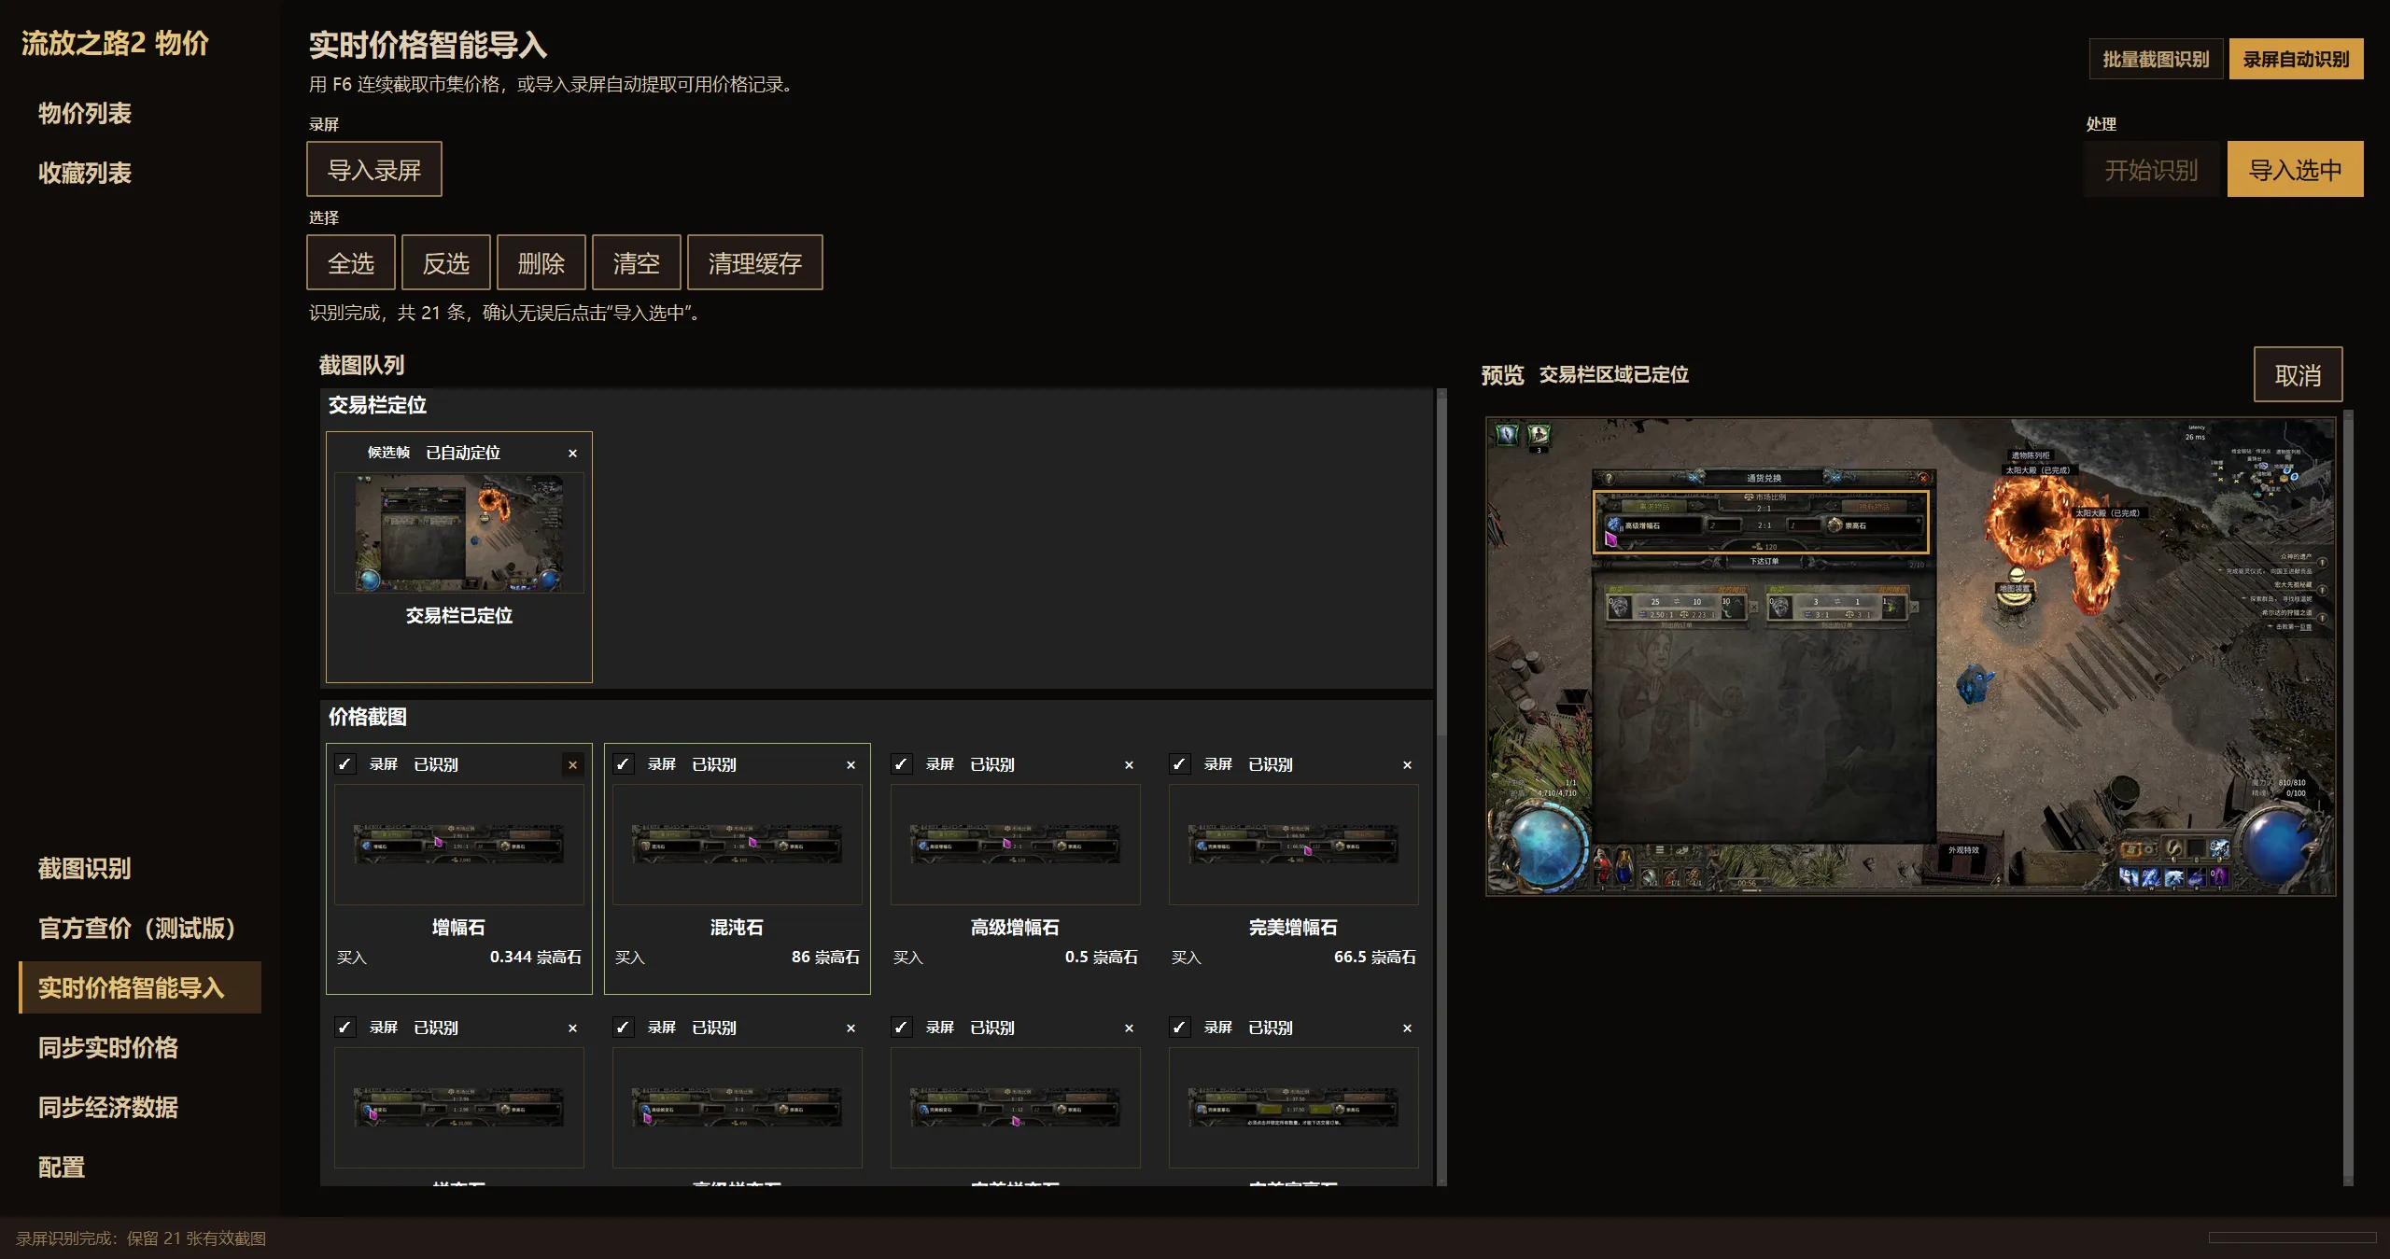The width and height of the screenshot is (2390, 1259).
Task: Click the 删除 button
Action: click(x=541, y=263)
